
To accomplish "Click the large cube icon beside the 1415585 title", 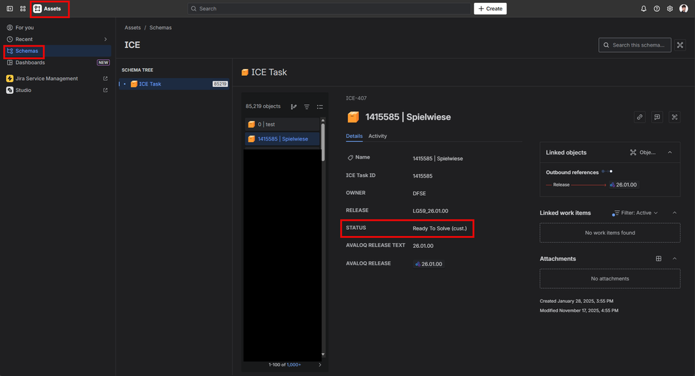I will [353, 117].
